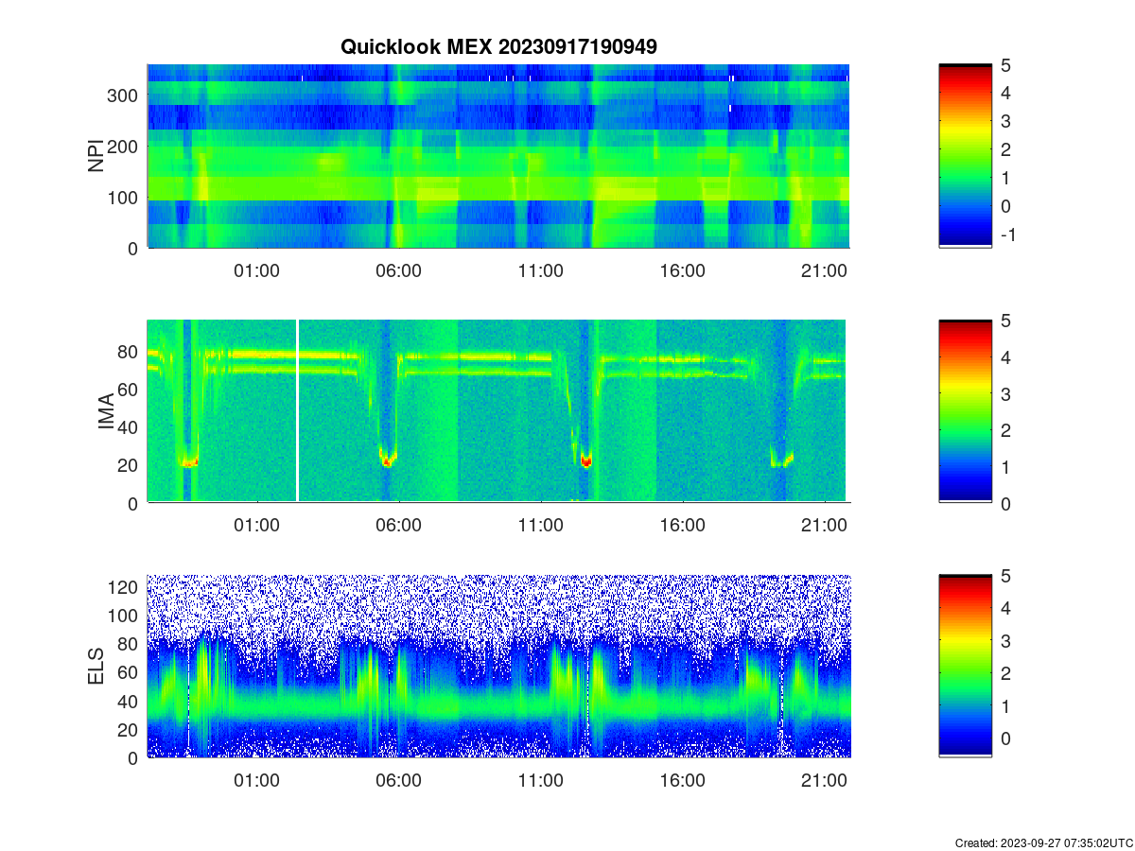Image resolution: width=1135 pixels, height=851 pixels.
Task: Click the ELS axis label
Action: [96, 667]
